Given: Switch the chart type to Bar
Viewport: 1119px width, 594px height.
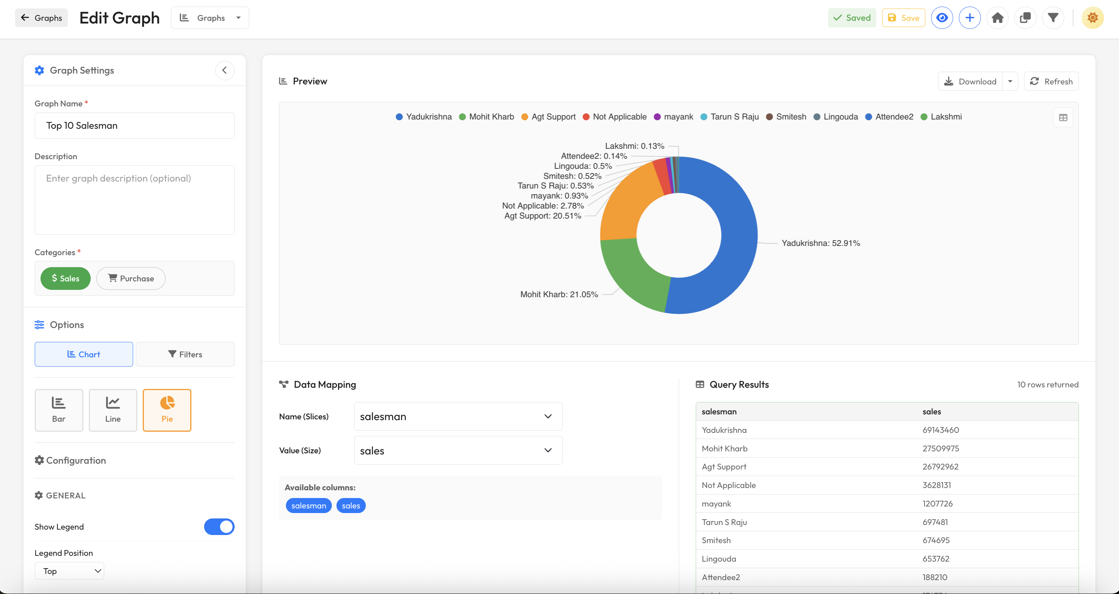Looking at the screenshot, I should [x=59, y=410].
